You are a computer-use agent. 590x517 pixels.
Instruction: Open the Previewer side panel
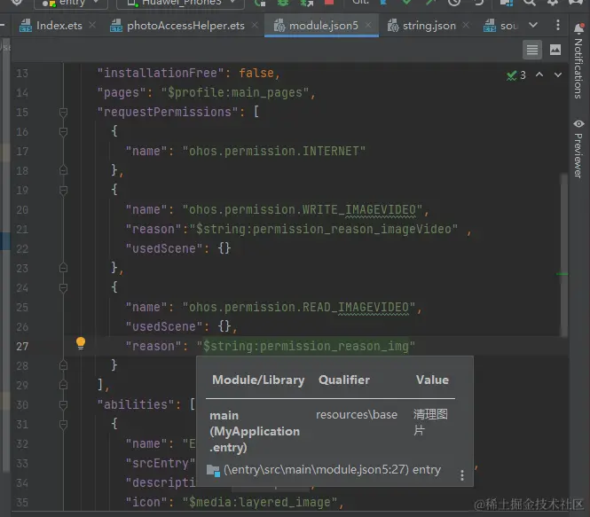click(578, 149)
